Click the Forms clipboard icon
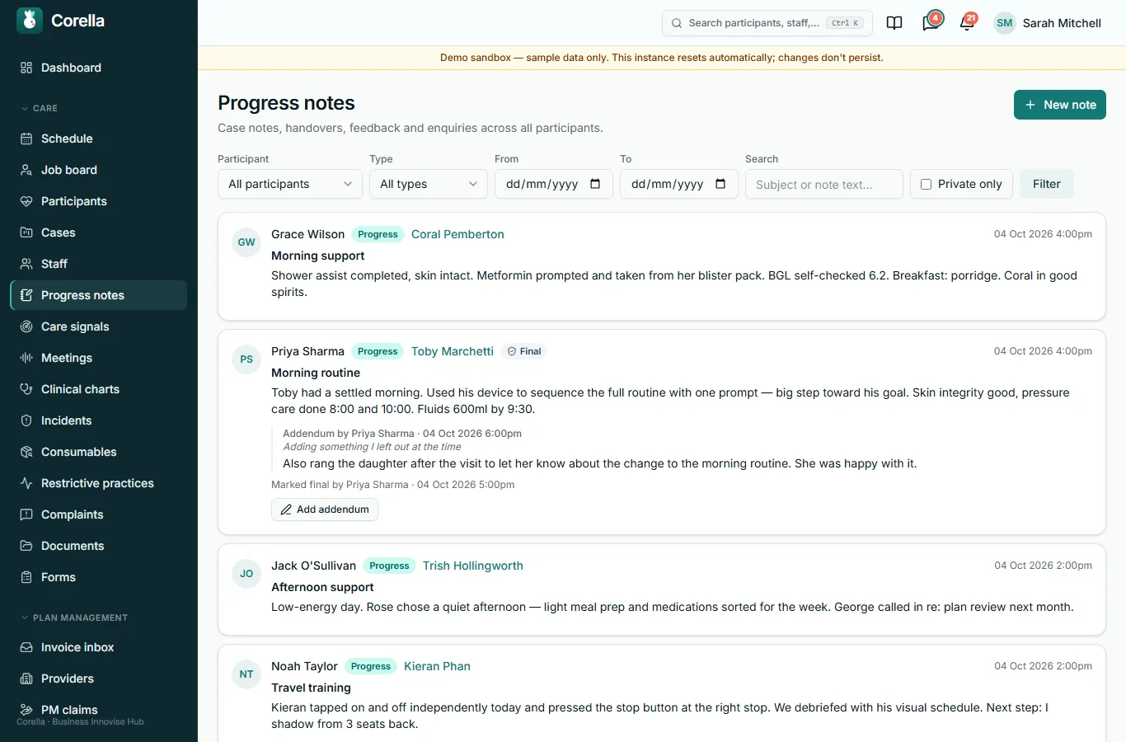 pyautogui.click(x=26, y=577)
